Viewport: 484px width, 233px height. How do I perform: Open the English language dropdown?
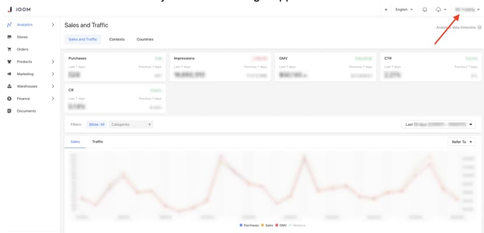point(404,9)
